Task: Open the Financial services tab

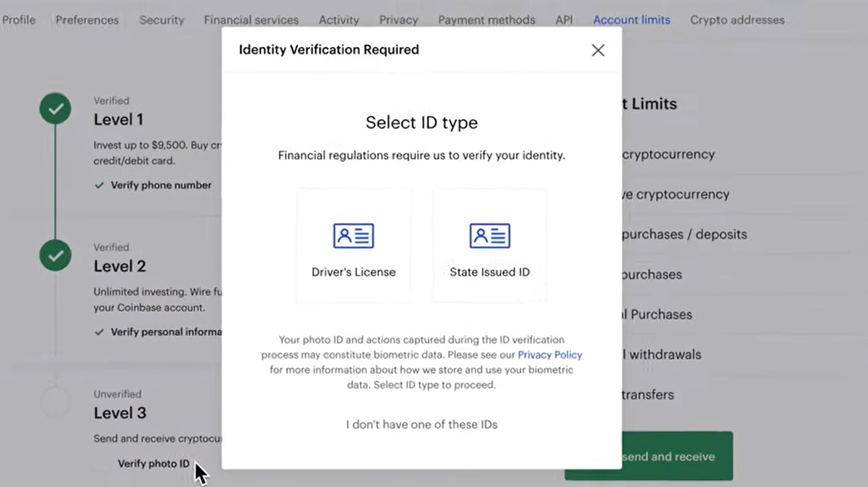Action: pyautogui.click(x=251, y=20)
